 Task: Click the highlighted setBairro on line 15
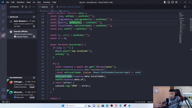tap(75, 22)
